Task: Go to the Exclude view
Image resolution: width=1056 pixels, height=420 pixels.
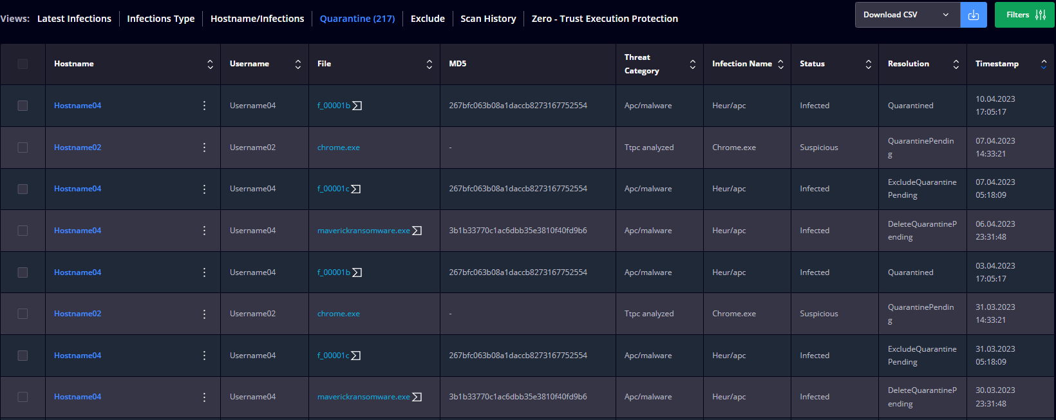Action: coord(428,19)
